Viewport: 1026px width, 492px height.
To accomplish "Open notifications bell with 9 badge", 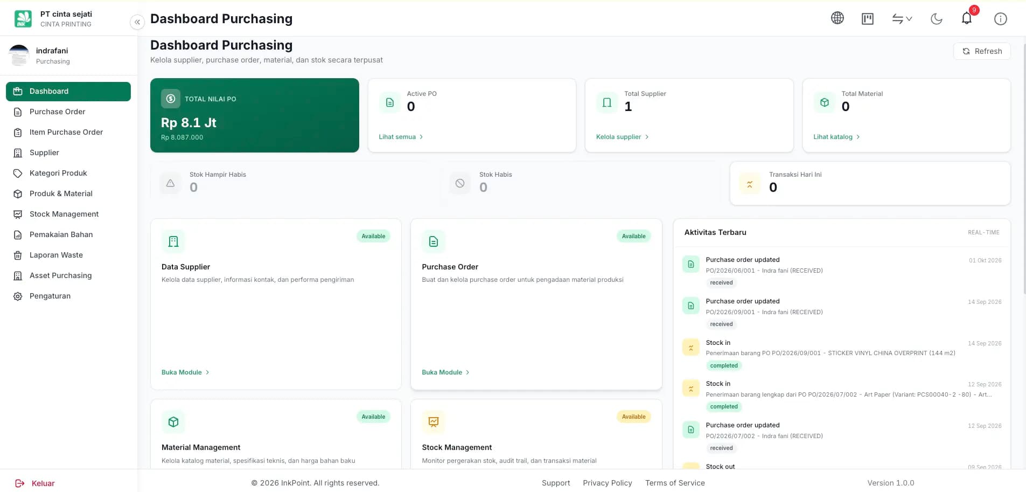I will coord(967,18).
